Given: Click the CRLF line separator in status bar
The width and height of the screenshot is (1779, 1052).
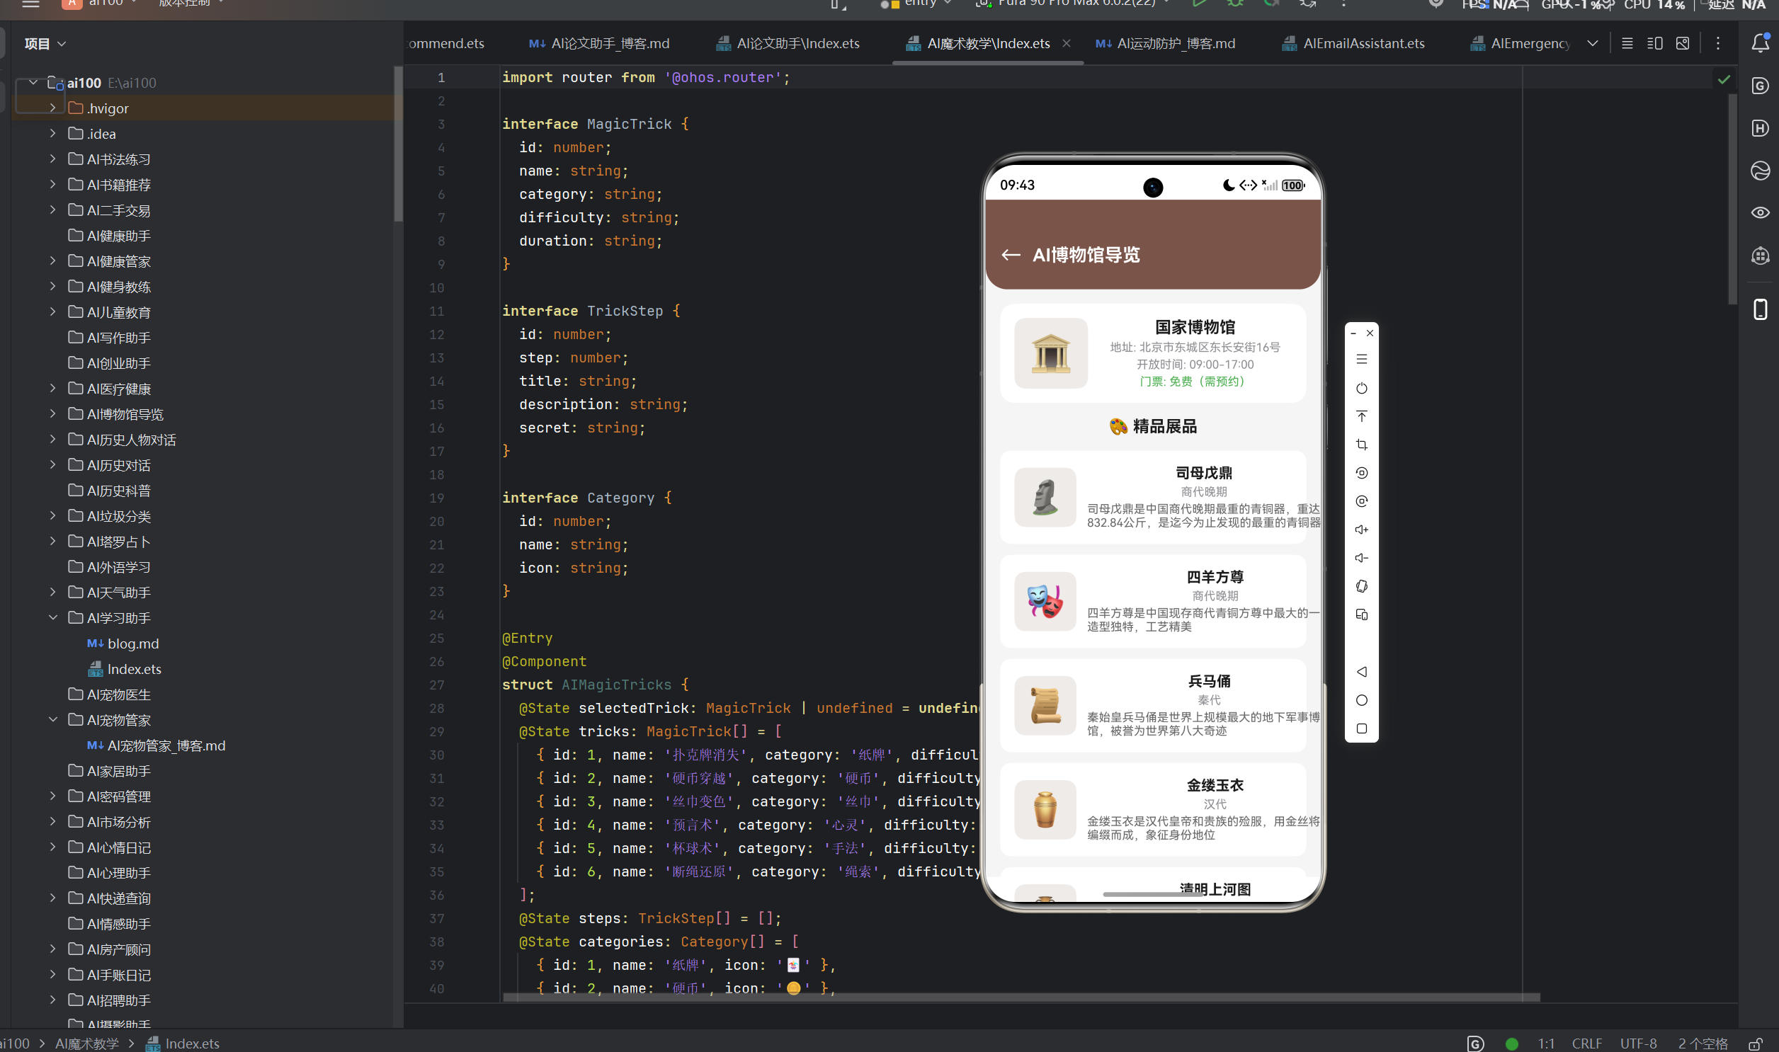Looking at the screenshot, I should click(1587, 1044).
